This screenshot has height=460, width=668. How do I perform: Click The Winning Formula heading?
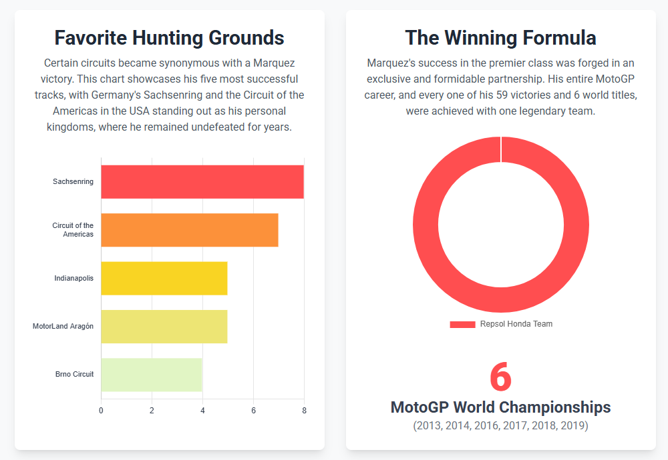(500, 37)
